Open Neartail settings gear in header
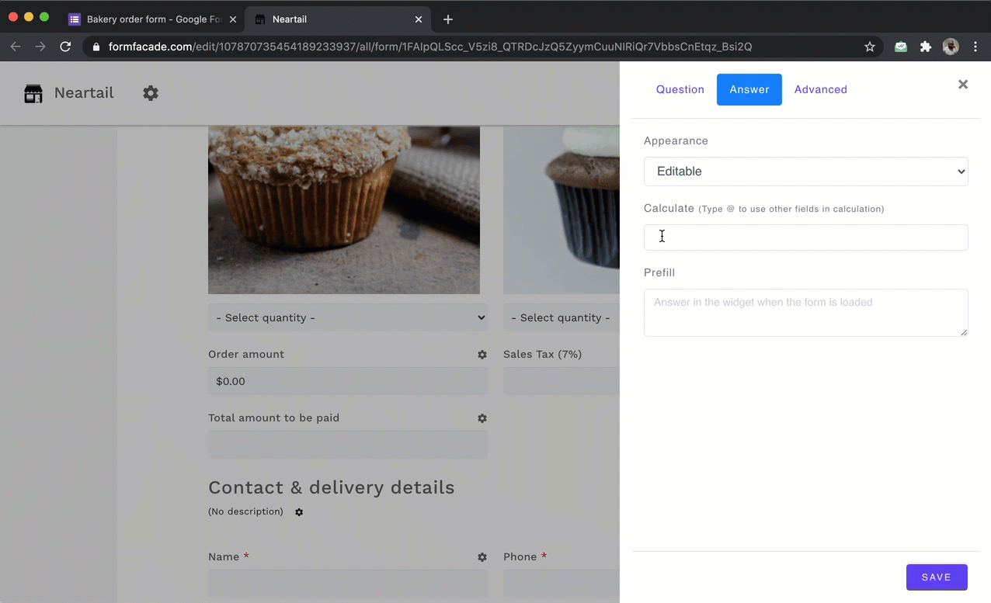 [x=151, y=93]
